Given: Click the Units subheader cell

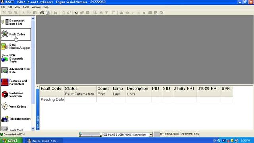Looking at the screenshot, I should click(139, 94).
